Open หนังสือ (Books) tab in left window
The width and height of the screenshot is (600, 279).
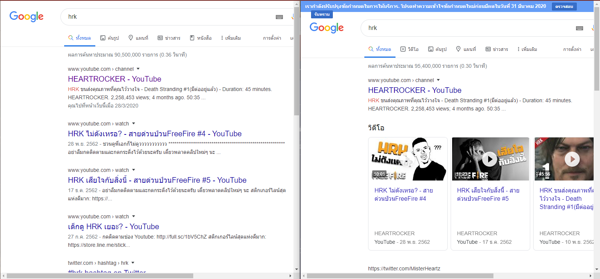pyautogui.click(x=201, y=38)
